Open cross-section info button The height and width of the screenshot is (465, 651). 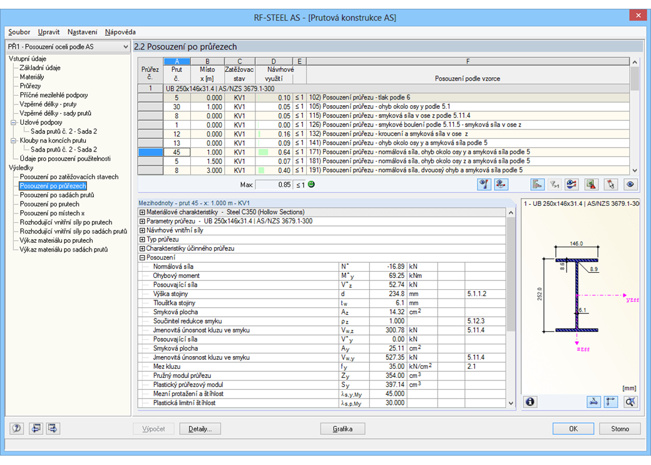point(530,402)
